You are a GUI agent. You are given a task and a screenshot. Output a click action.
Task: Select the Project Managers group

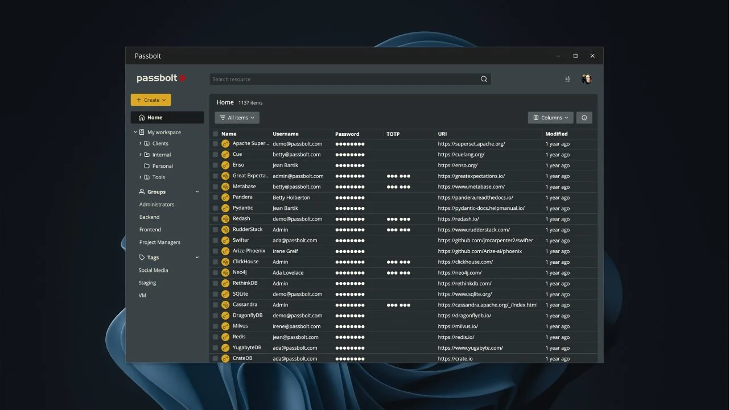pyautogui.click(x=160, y=242)
